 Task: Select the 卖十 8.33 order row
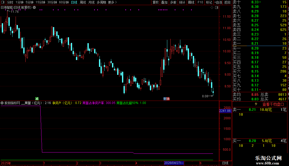point(260,2)
